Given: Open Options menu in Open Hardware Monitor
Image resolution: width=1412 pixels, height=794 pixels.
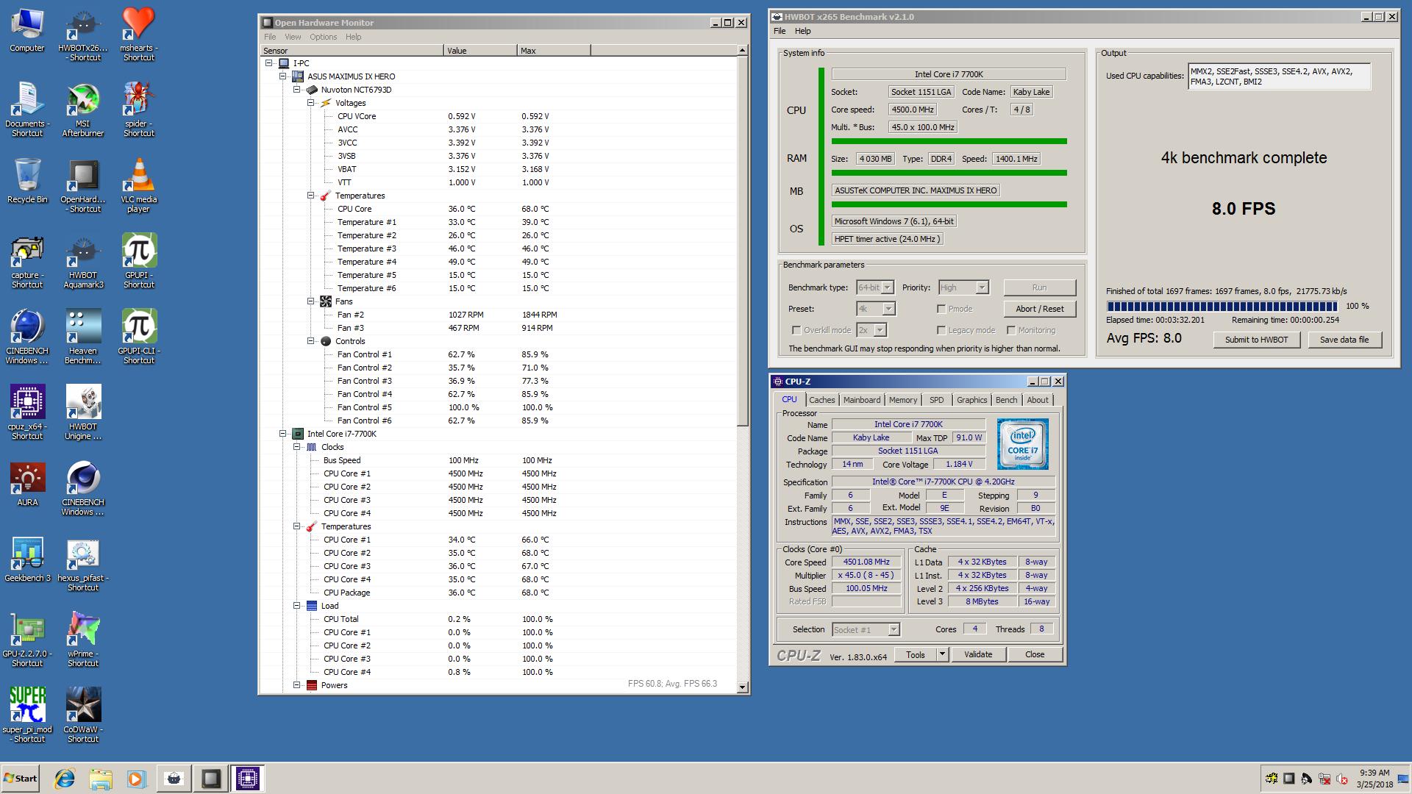Looking at the screenshot, I should click(x=323, y=37).
